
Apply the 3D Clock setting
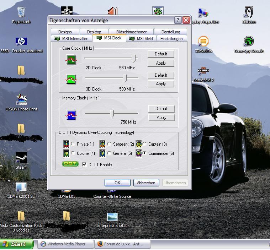161,84
